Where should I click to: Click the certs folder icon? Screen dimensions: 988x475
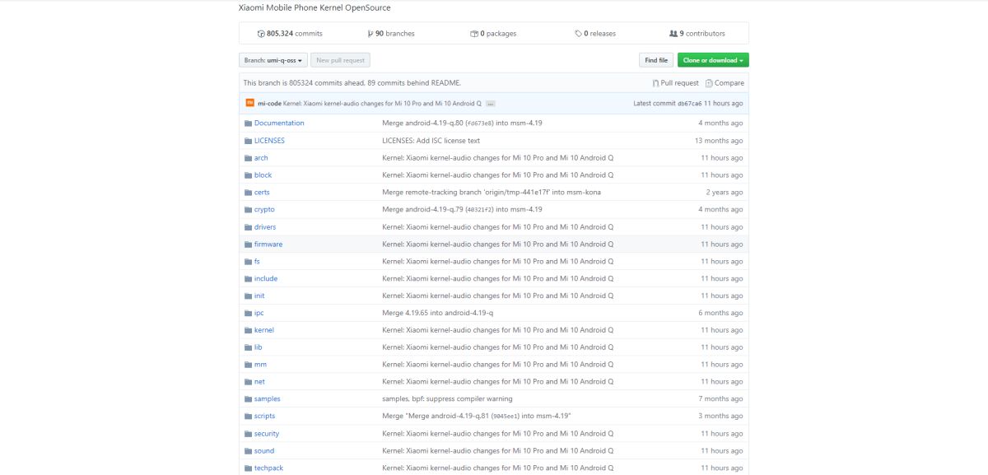tap(247, 193)
